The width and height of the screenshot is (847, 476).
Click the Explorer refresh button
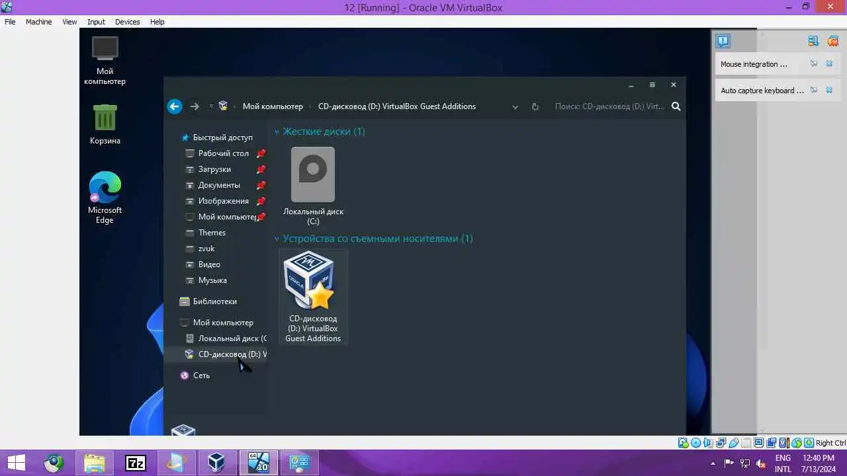(535, 106)
